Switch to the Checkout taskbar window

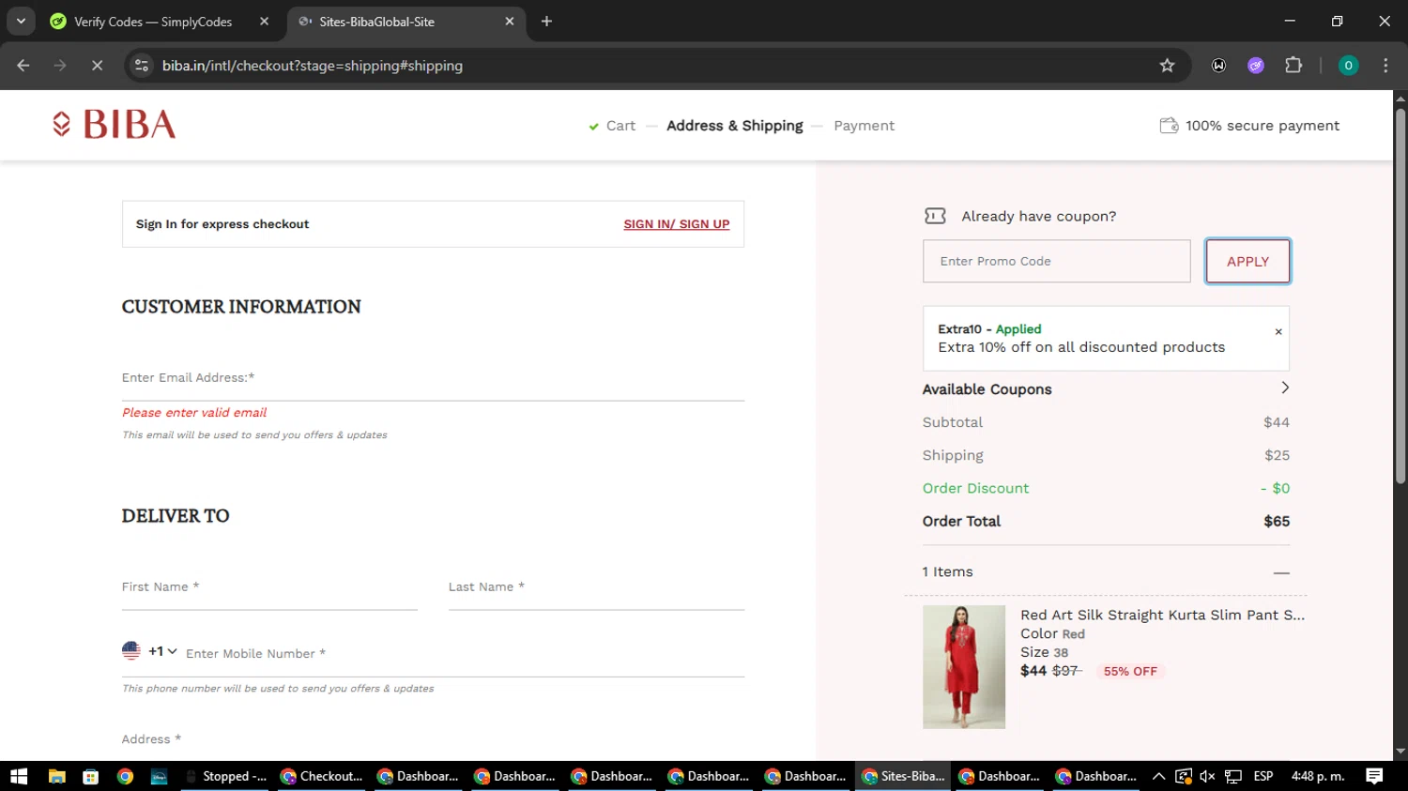322,776
